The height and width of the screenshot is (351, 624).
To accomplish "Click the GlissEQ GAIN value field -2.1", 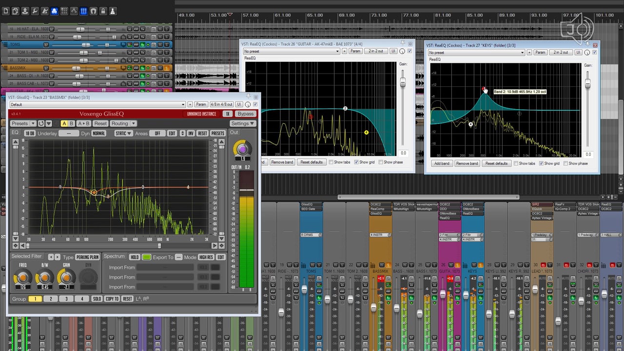I will (66, 287).
